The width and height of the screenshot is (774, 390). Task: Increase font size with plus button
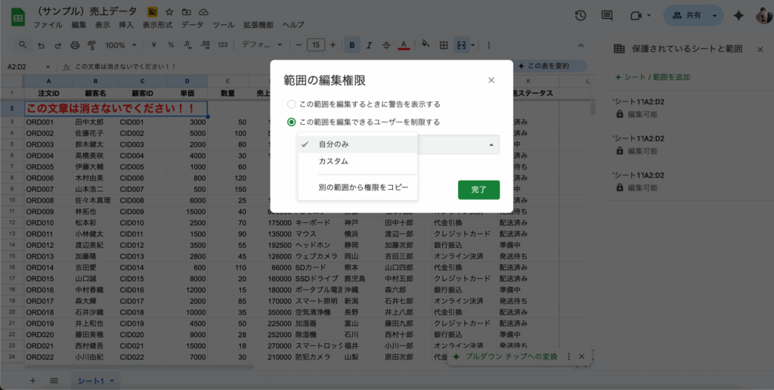point(333,45)
